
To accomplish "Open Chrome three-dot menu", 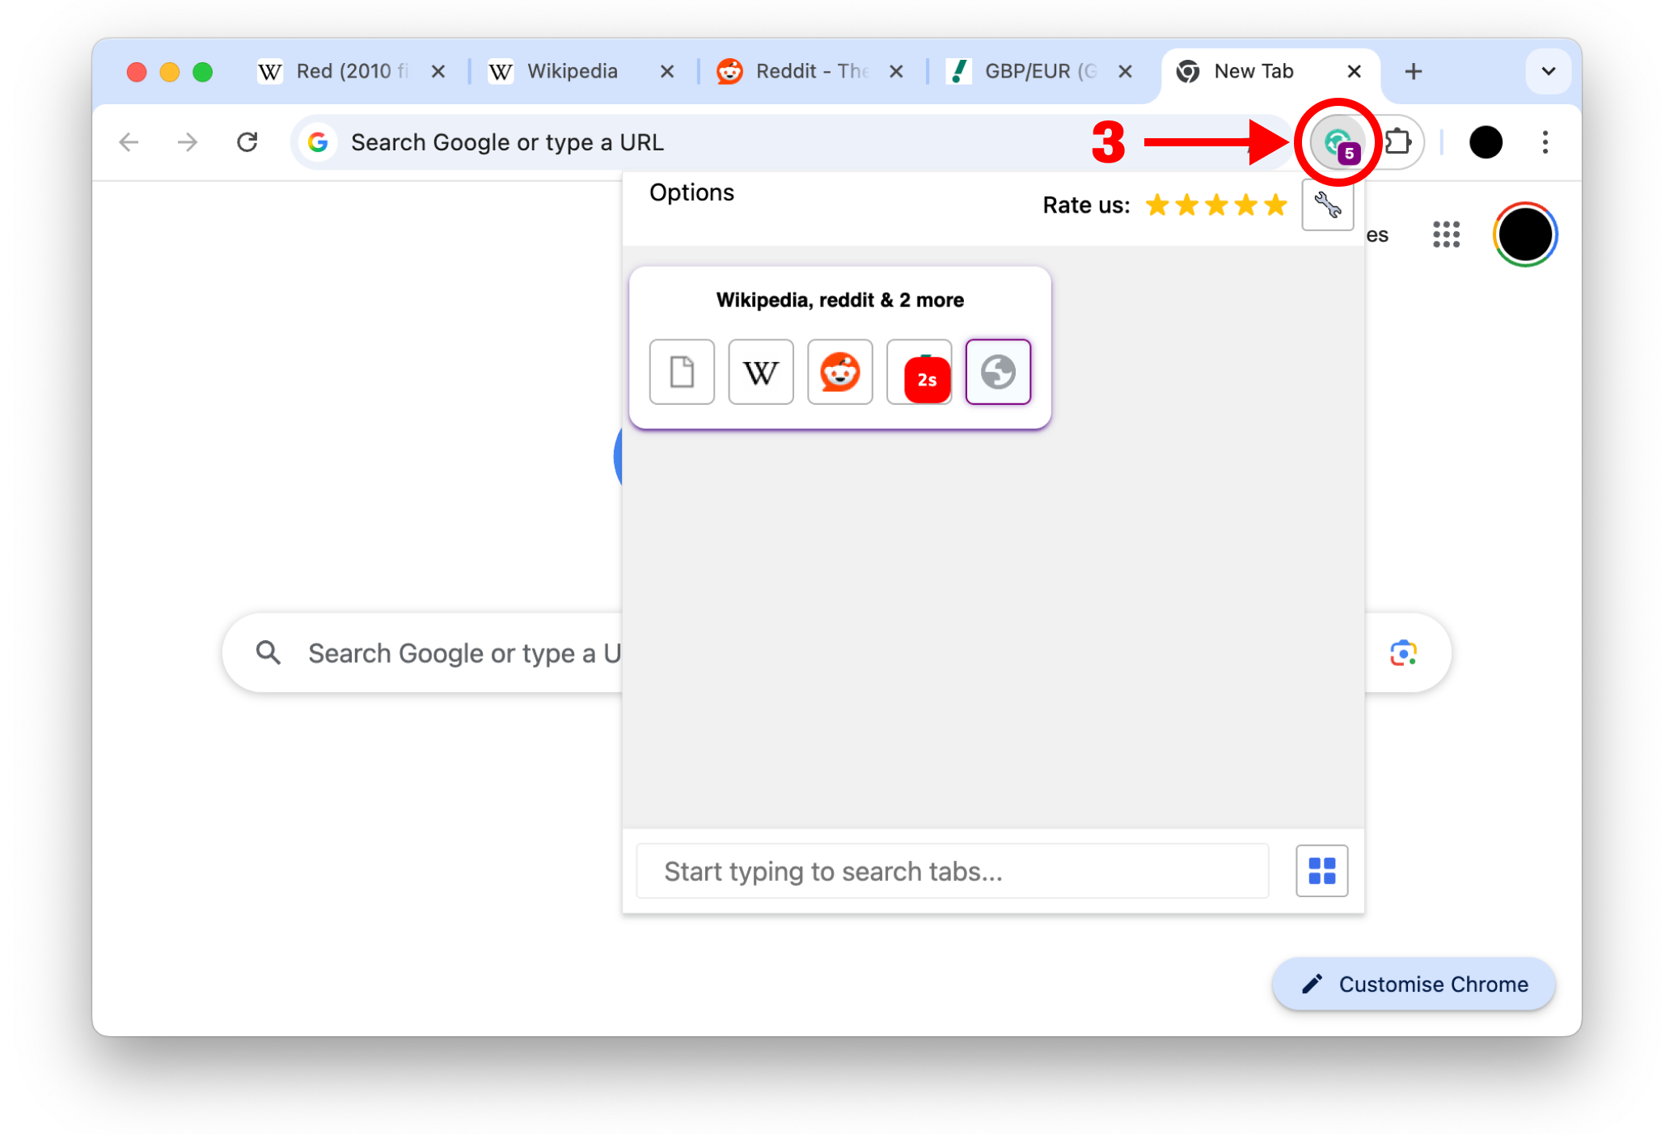I will point(1545,142).
